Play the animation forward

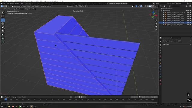coord(81,97)
